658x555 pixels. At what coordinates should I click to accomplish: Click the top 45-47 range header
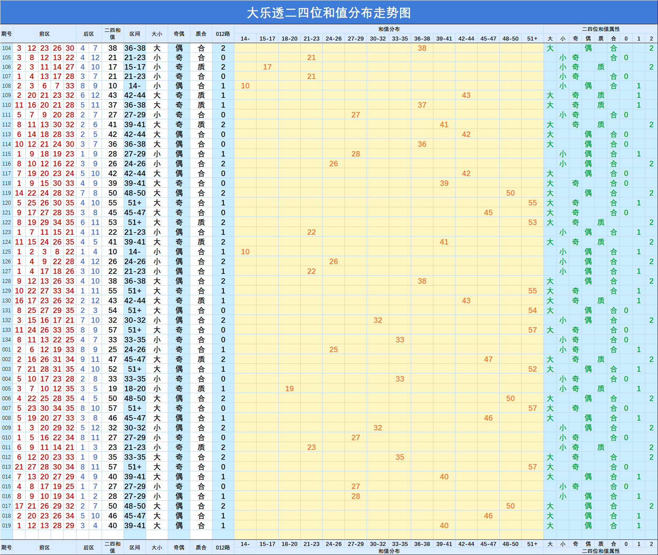tap(488, 38)
